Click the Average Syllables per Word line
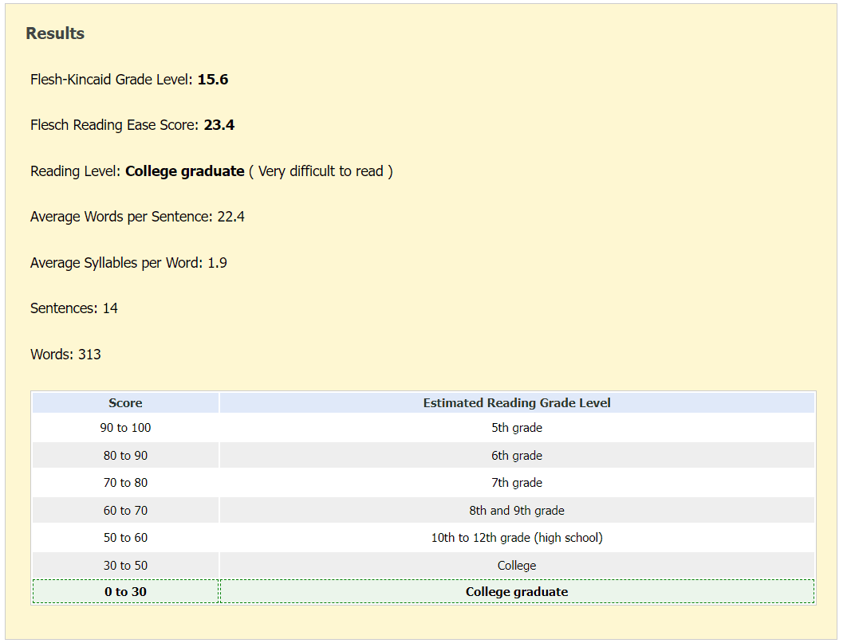The height and width of the screenshot is (643, 851). coord(128,263)
